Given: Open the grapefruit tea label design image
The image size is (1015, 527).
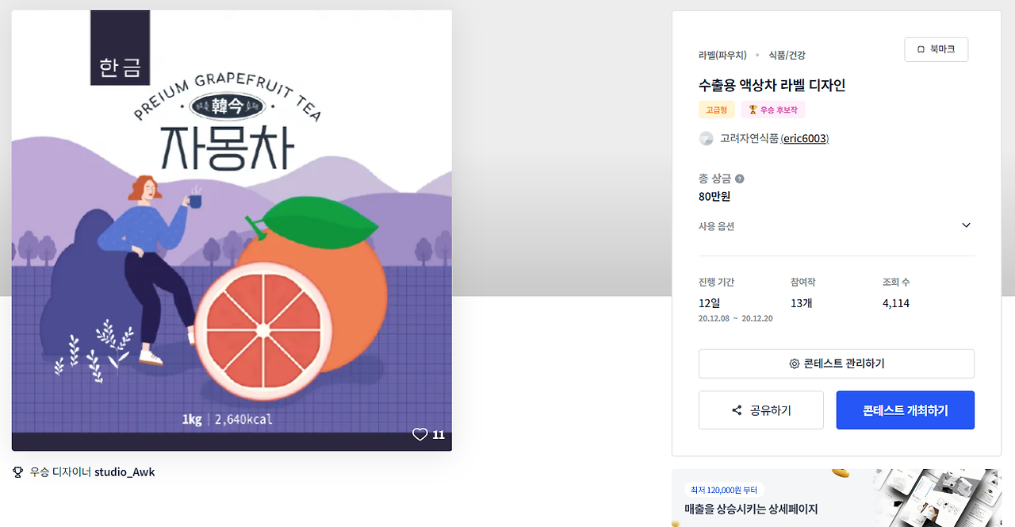Looking at the screenshot, I should point(232,230).
